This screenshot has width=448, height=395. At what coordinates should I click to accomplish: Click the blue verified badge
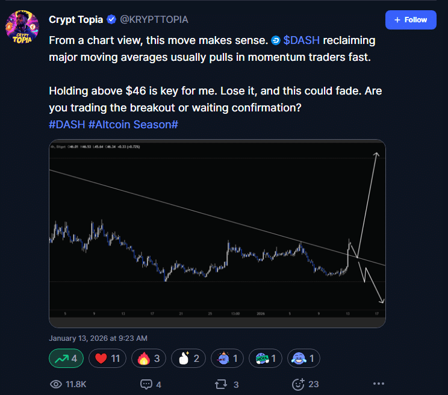click(111, 20)
